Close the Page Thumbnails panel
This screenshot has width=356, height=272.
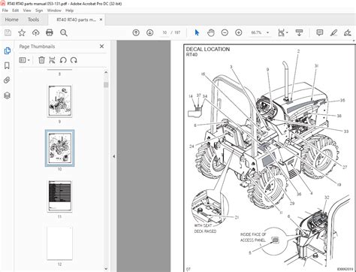coord(101,47)
